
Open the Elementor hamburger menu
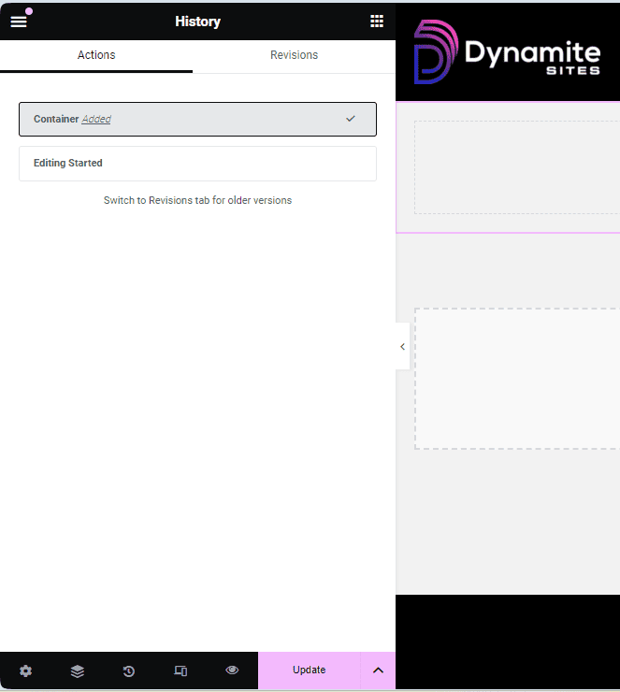coord(19,21)
